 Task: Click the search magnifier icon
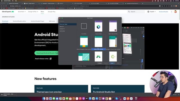click(129, 12)
